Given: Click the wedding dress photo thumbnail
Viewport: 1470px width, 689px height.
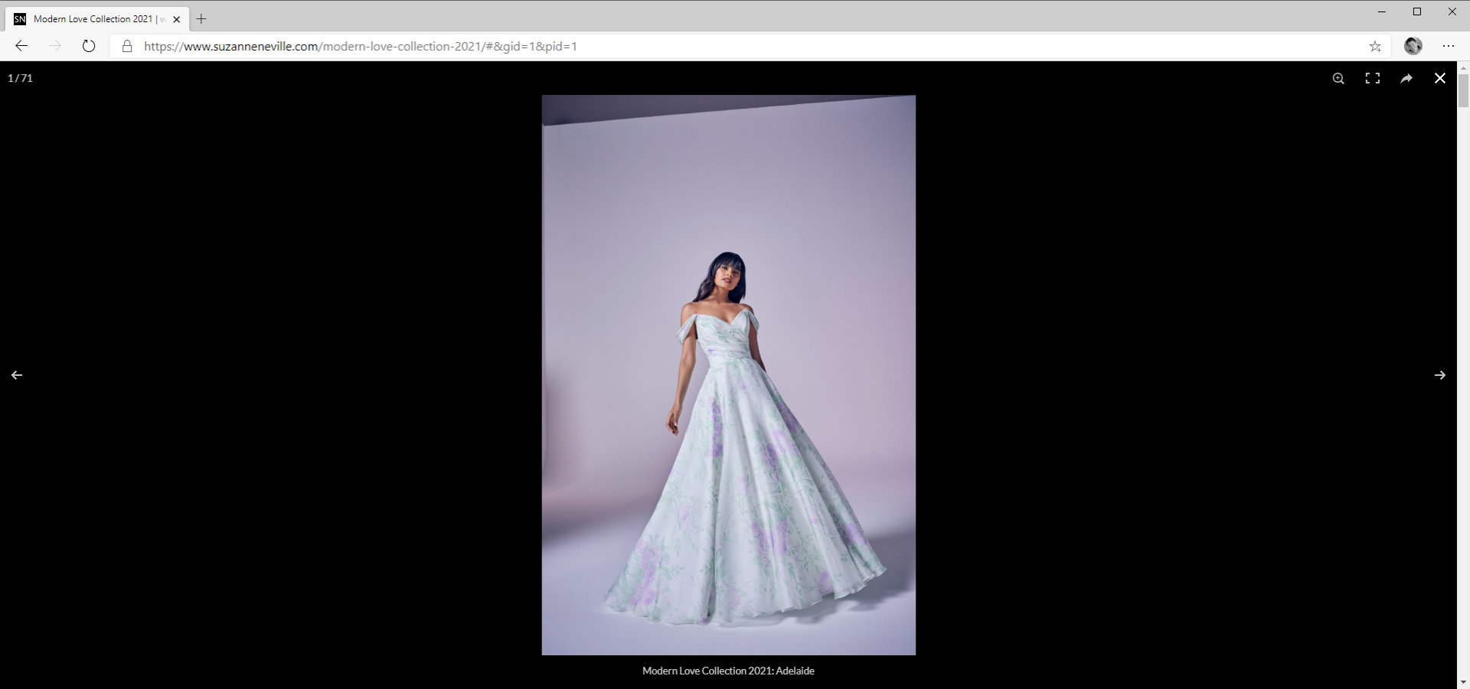Looking at the screenshot, I should pos(728,375).
